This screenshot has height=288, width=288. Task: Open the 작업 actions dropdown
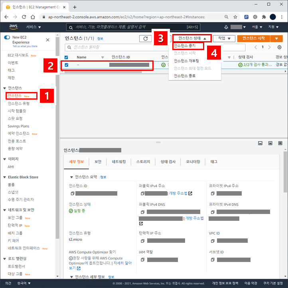[224, 38]
